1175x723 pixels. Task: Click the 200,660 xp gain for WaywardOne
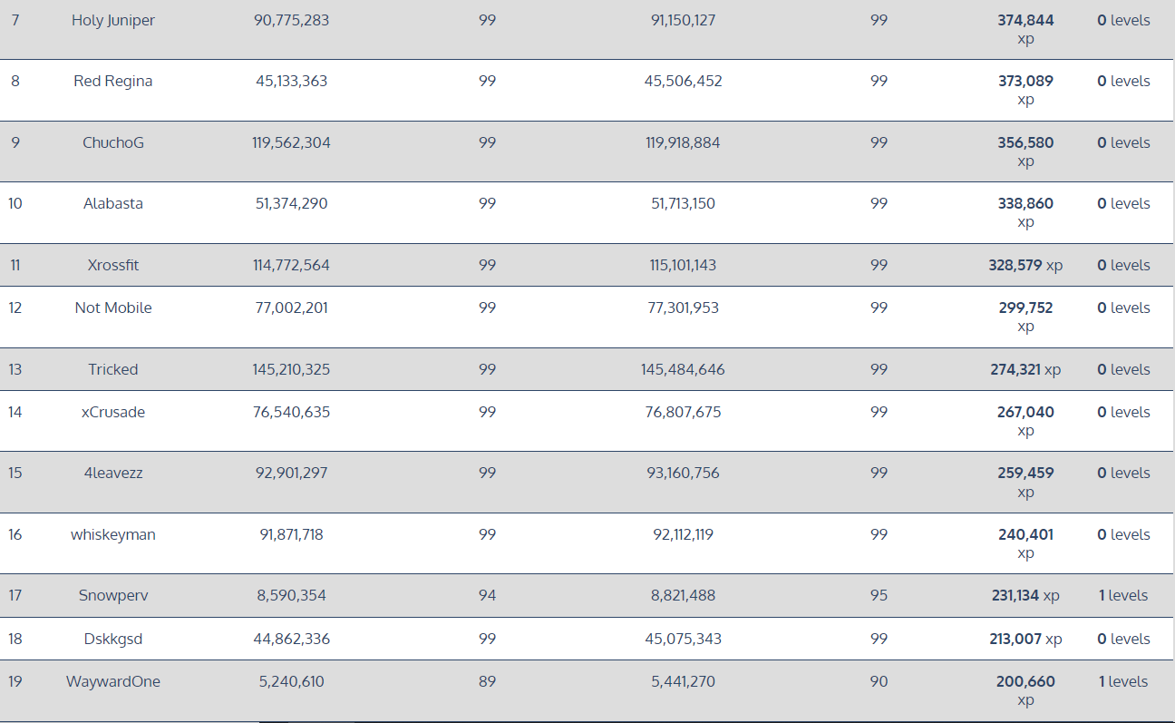point(1025,681)
